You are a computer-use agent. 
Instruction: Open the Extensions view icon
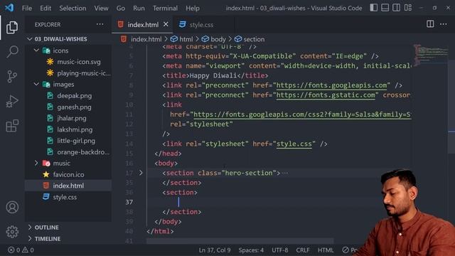coord(12,126)
